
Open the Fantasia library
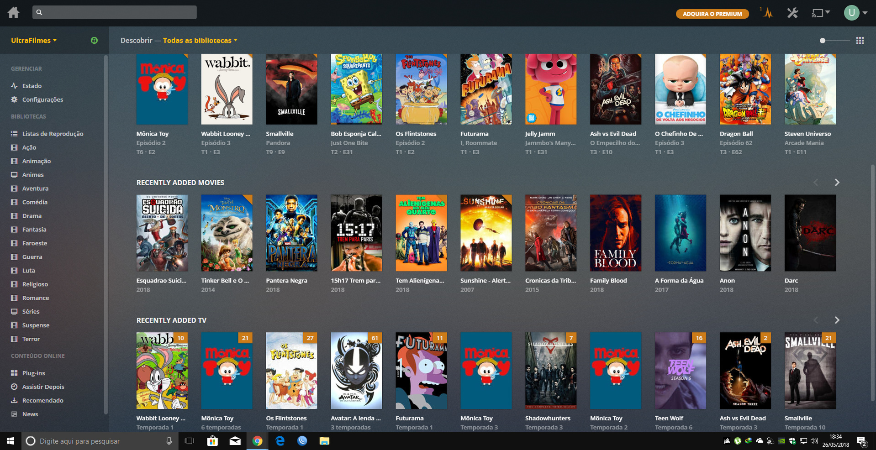click(x=34, y=230)
